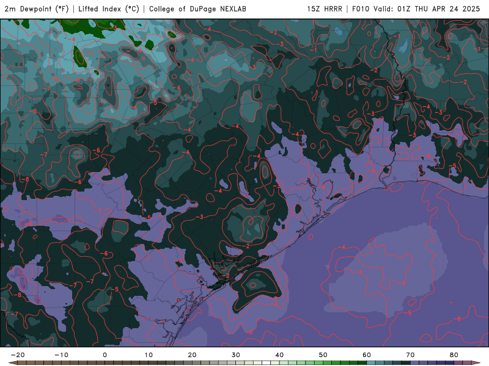Select the 40 tick label on colorbar
This screenshot has width=489, height=366.
[x=279, y=355]
